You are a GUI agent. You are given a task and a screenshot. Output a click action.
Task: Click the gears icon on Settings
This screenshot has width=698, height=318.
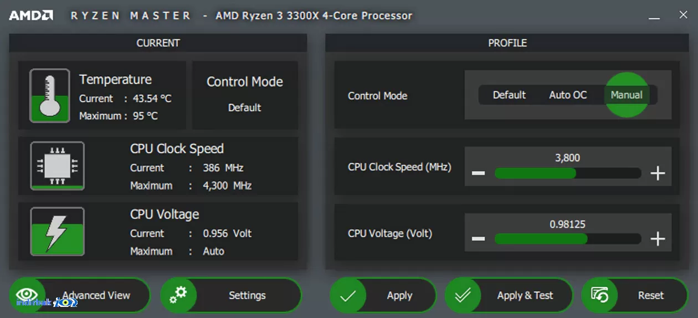[178, 295]
